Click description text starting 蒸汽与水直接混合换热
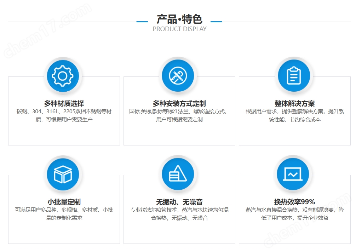The height and width of the screenshot is (252, 356). click(294, 214)
